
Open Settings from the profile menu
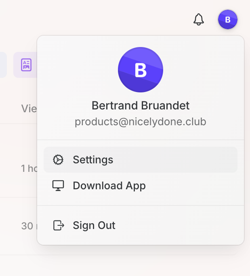pyautogui.click(x=141, y=160)
